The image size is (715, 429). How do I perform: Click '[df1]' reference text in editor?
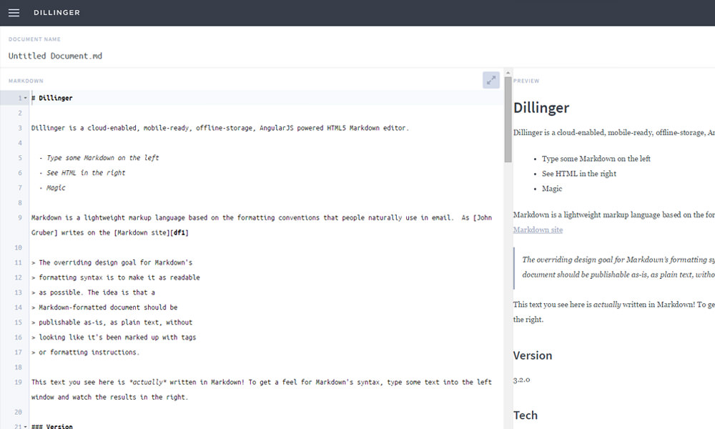(179, 232)
